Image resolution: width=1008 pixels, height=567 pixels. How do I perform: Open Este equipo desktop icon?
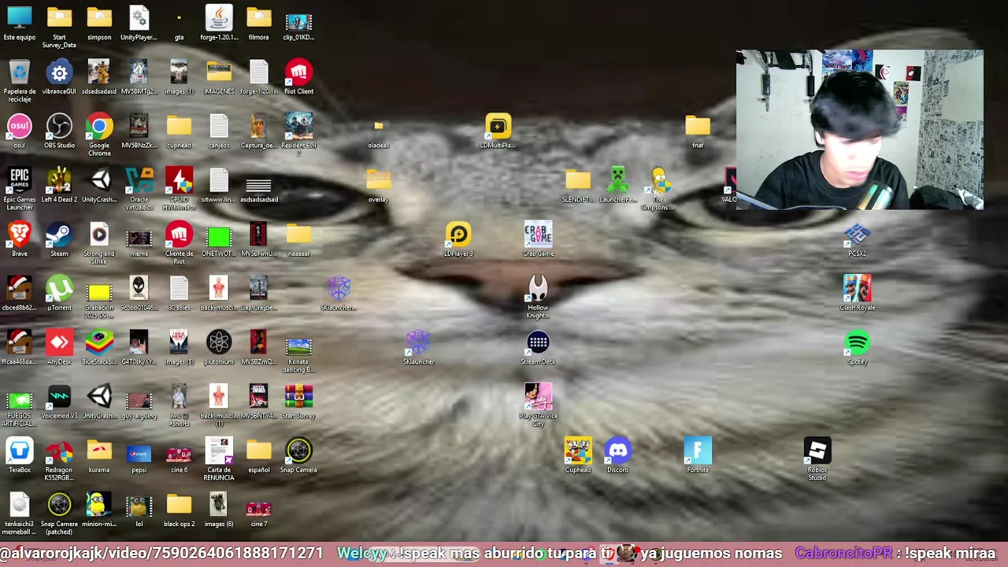click(20, 23)
